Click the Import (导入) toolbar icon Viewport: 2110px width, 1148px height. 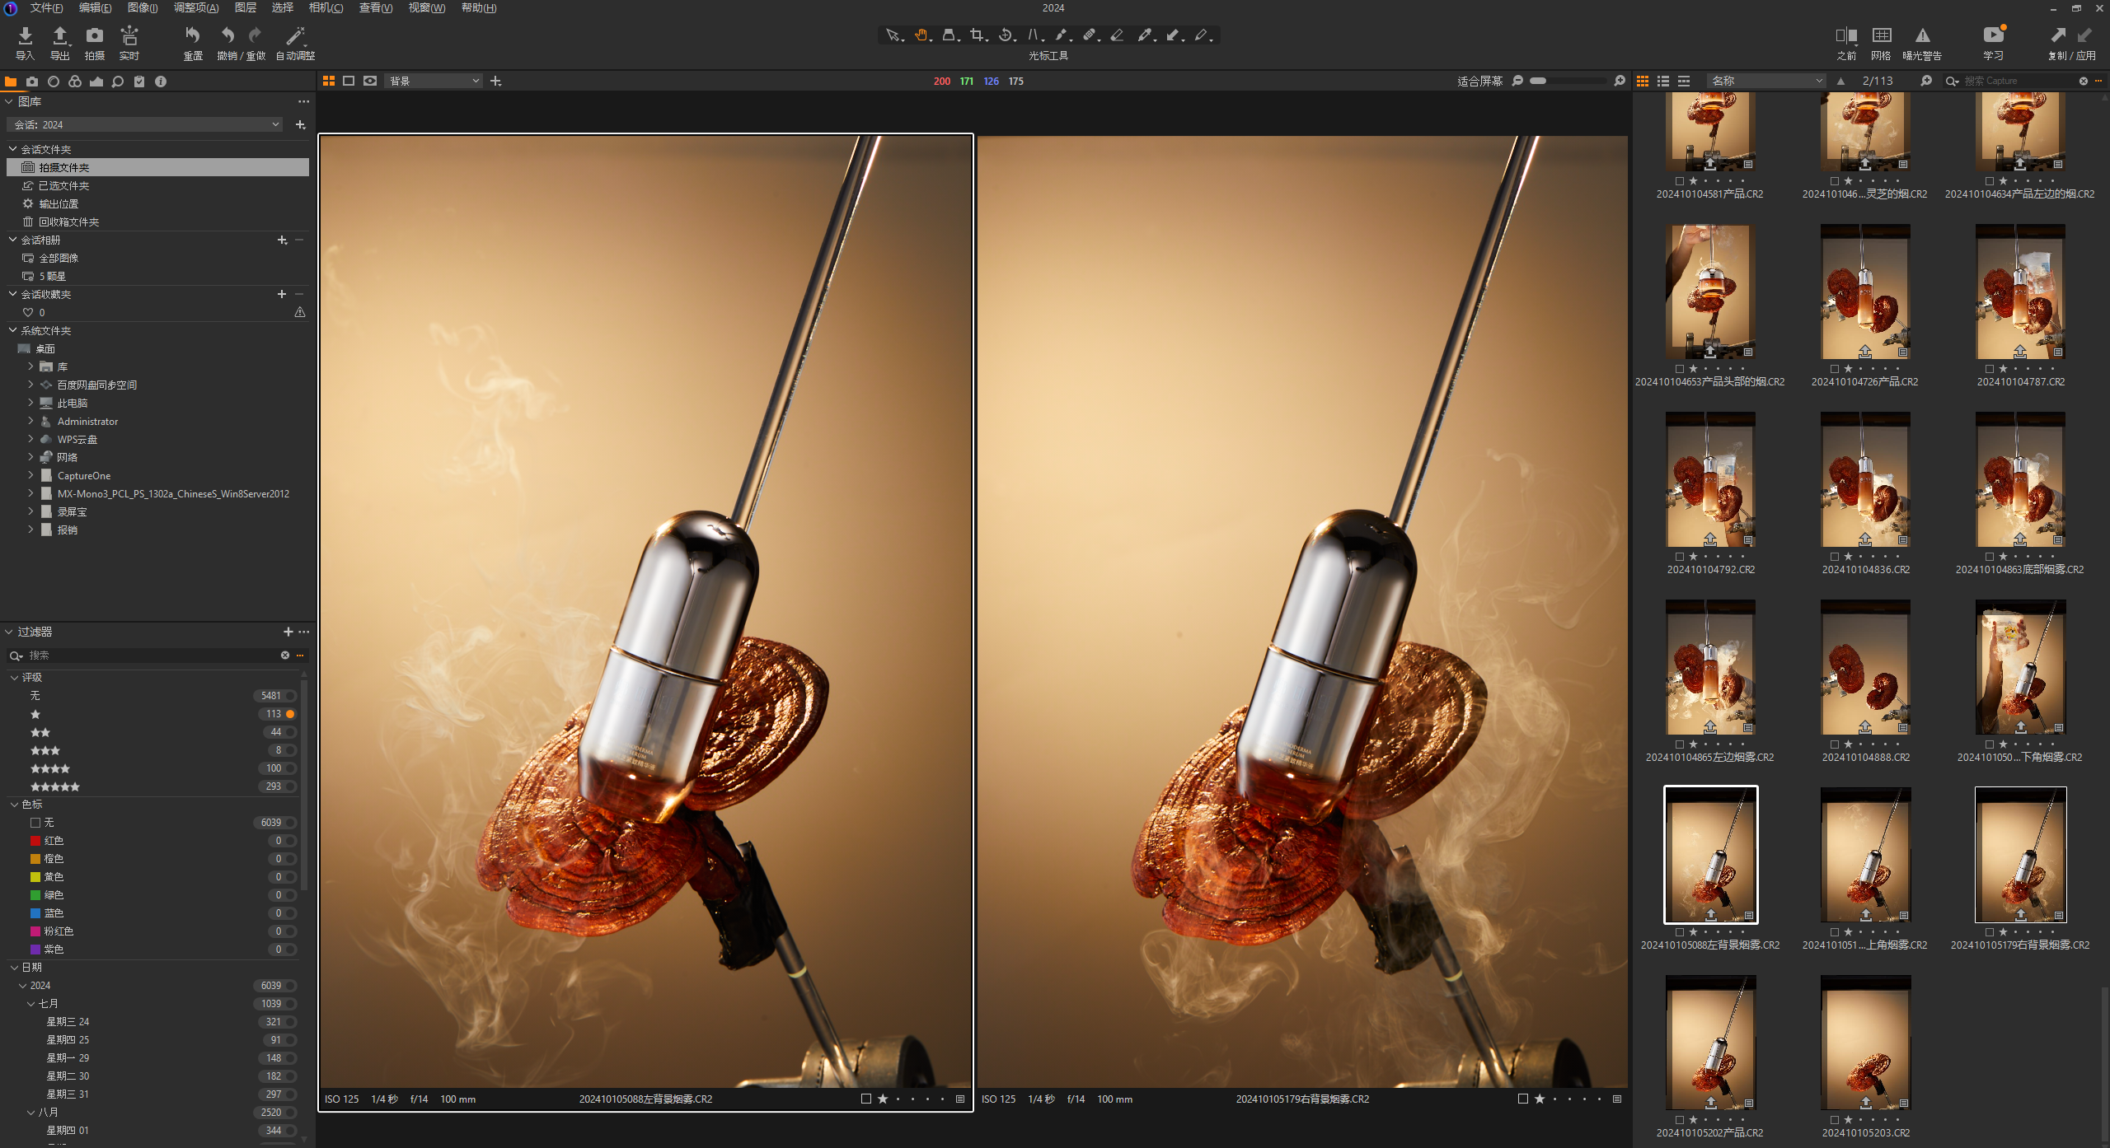point(25,35)
